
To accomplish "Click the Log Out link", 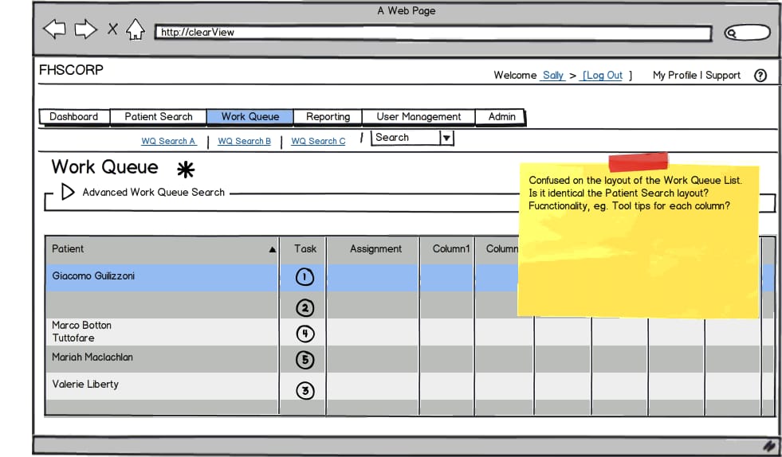I will pos(603,76).
